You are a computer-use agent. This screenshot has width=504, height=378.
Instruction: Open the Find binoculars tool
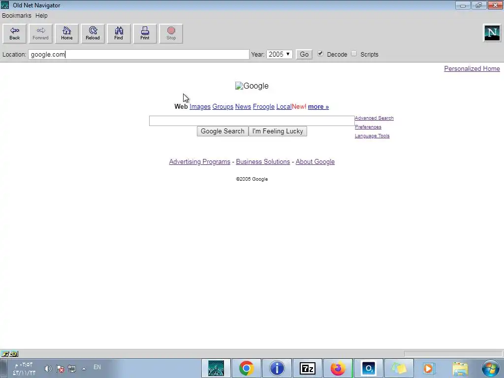pos(119,33)
